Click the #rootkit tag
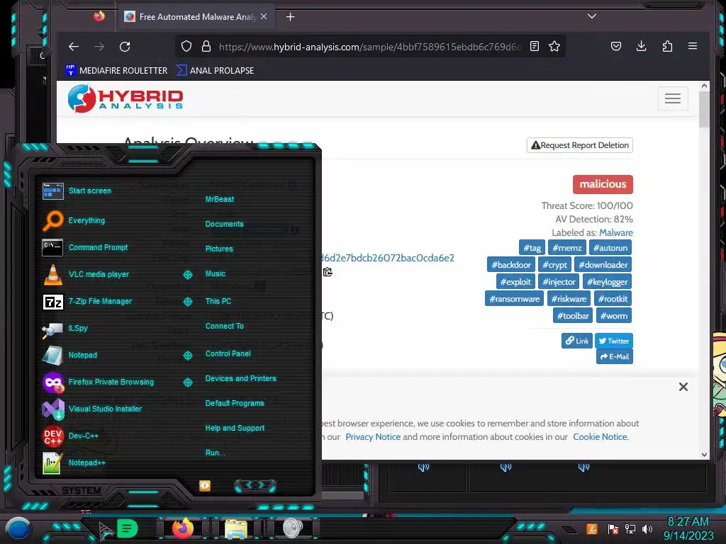Image resolution: width=726 pixels, height=544 pixels. pos(612,299)
